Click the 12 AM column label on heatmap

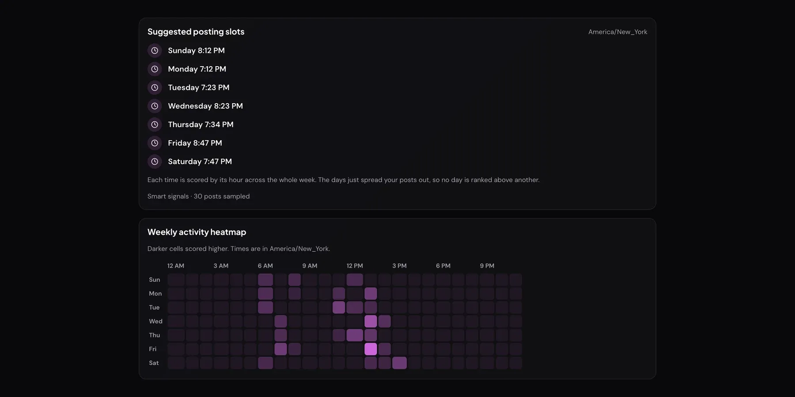(176, 266)
